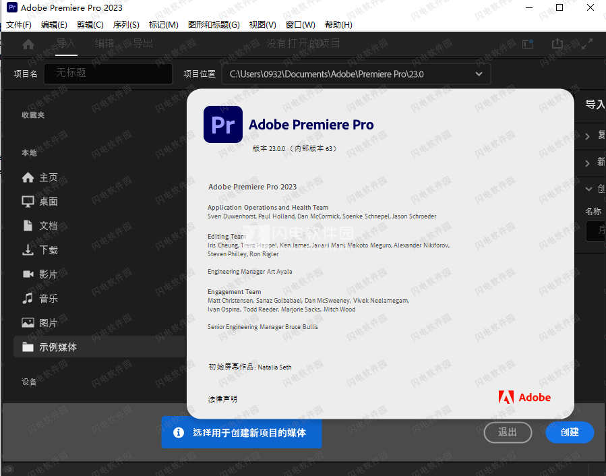The image size is (606, 476).
Task: Expand the first collapsed import settings section
Action: [x=587, y=136]
